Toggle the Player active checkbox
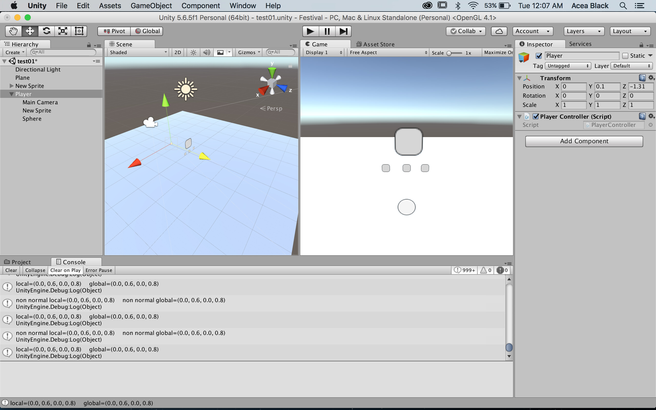The height and width of the screenshot is (410, 656). point(539,56)
